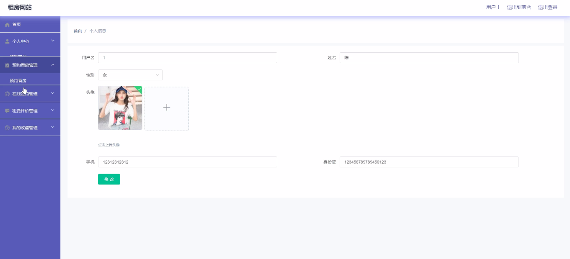Focus the 身份证 ID input field
Image resolution: width=570 pixels, height=259 pixels.
click(x=429, y=162)
